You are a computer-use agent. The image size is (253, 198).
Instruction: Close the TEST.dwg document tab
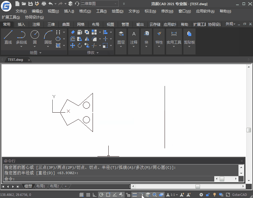(x=29, y=60)
